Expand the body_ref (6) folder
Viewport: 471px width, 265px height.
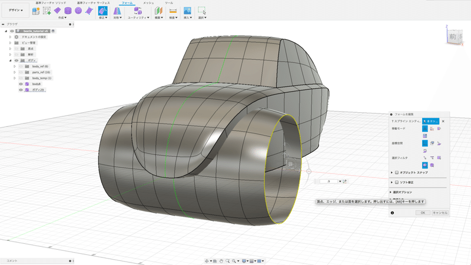pos(14,66)
